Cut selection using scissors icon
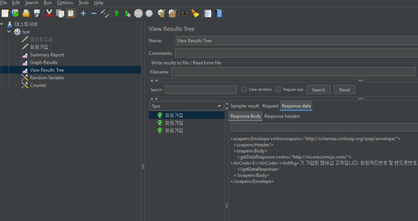Viewport: 418px width, 221px height. [x=49, y=13]
